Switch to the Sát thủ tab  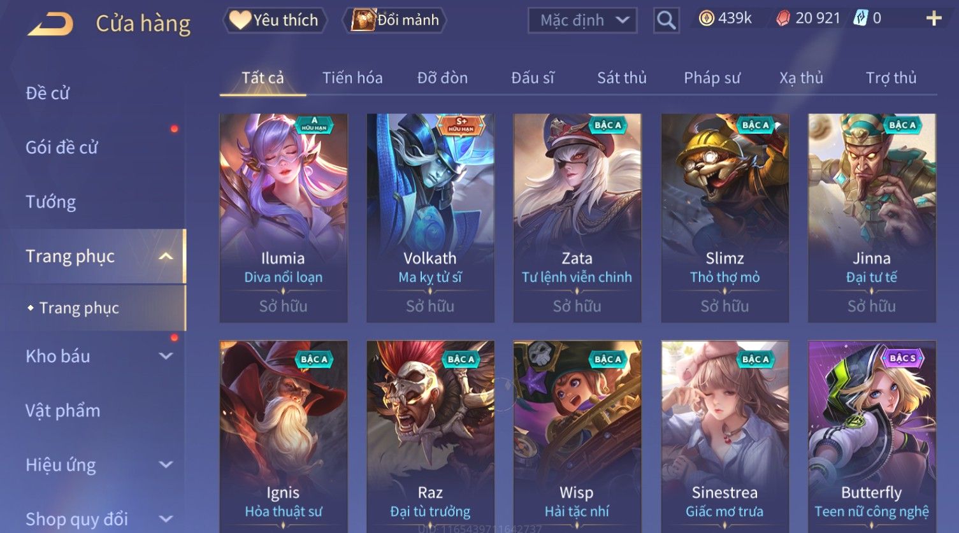click(621, 78)
